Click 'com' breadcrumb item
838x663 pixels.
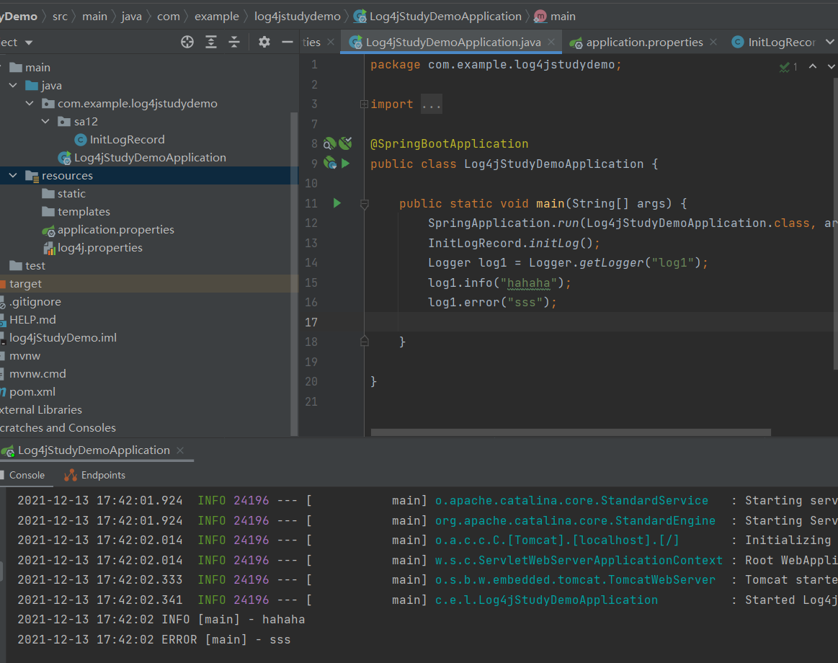tap(169, 17)
